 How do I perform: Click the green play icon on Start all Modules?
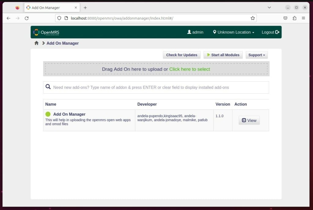coord(209,55)
